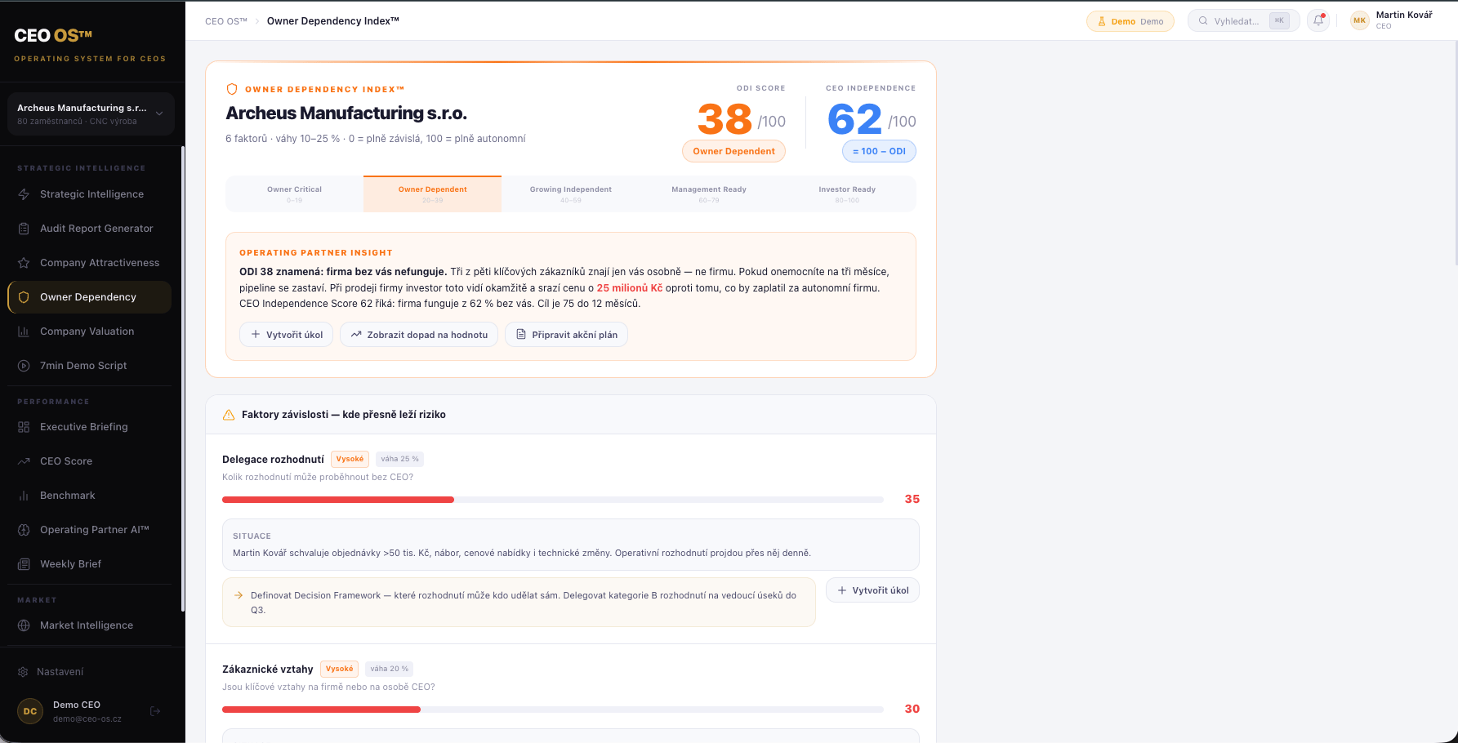Click the Vyhledat search field

point(1243,21)
